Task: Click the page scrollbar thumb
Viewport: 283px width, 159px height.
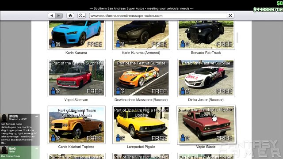Action: pos(237,38)
